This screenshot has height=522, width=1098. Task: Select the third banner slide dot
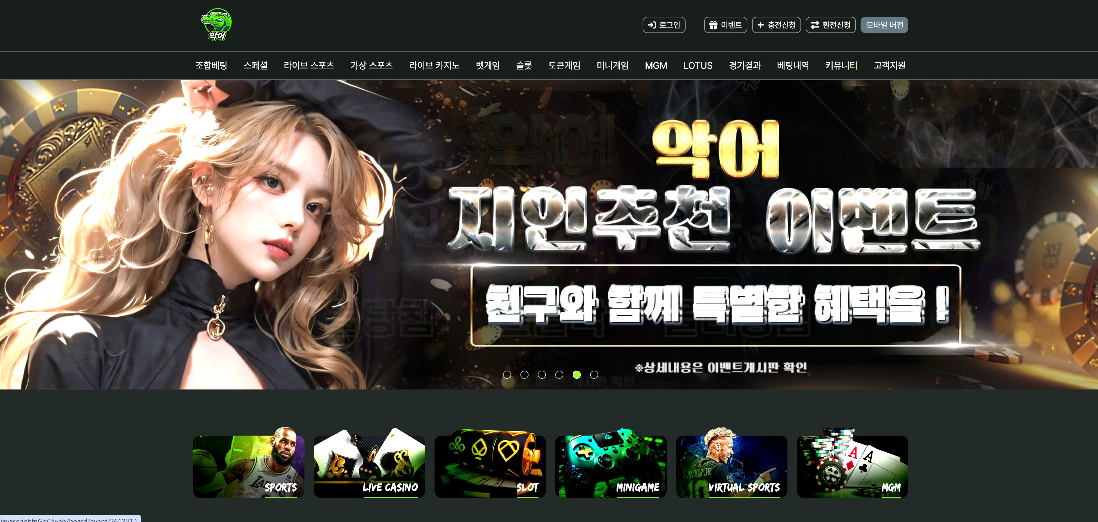coord(542,375)
